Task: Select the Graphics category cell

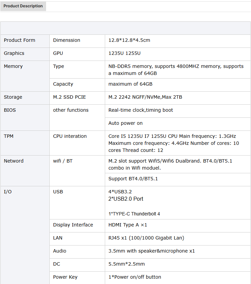Action: [x=14, y=53]
